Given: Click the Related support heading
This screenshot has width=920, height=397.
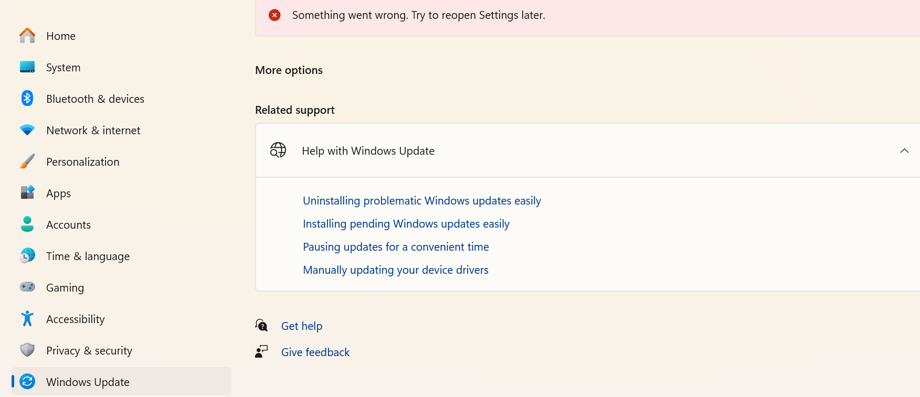Looking at the screenshot, I should 295,110.
